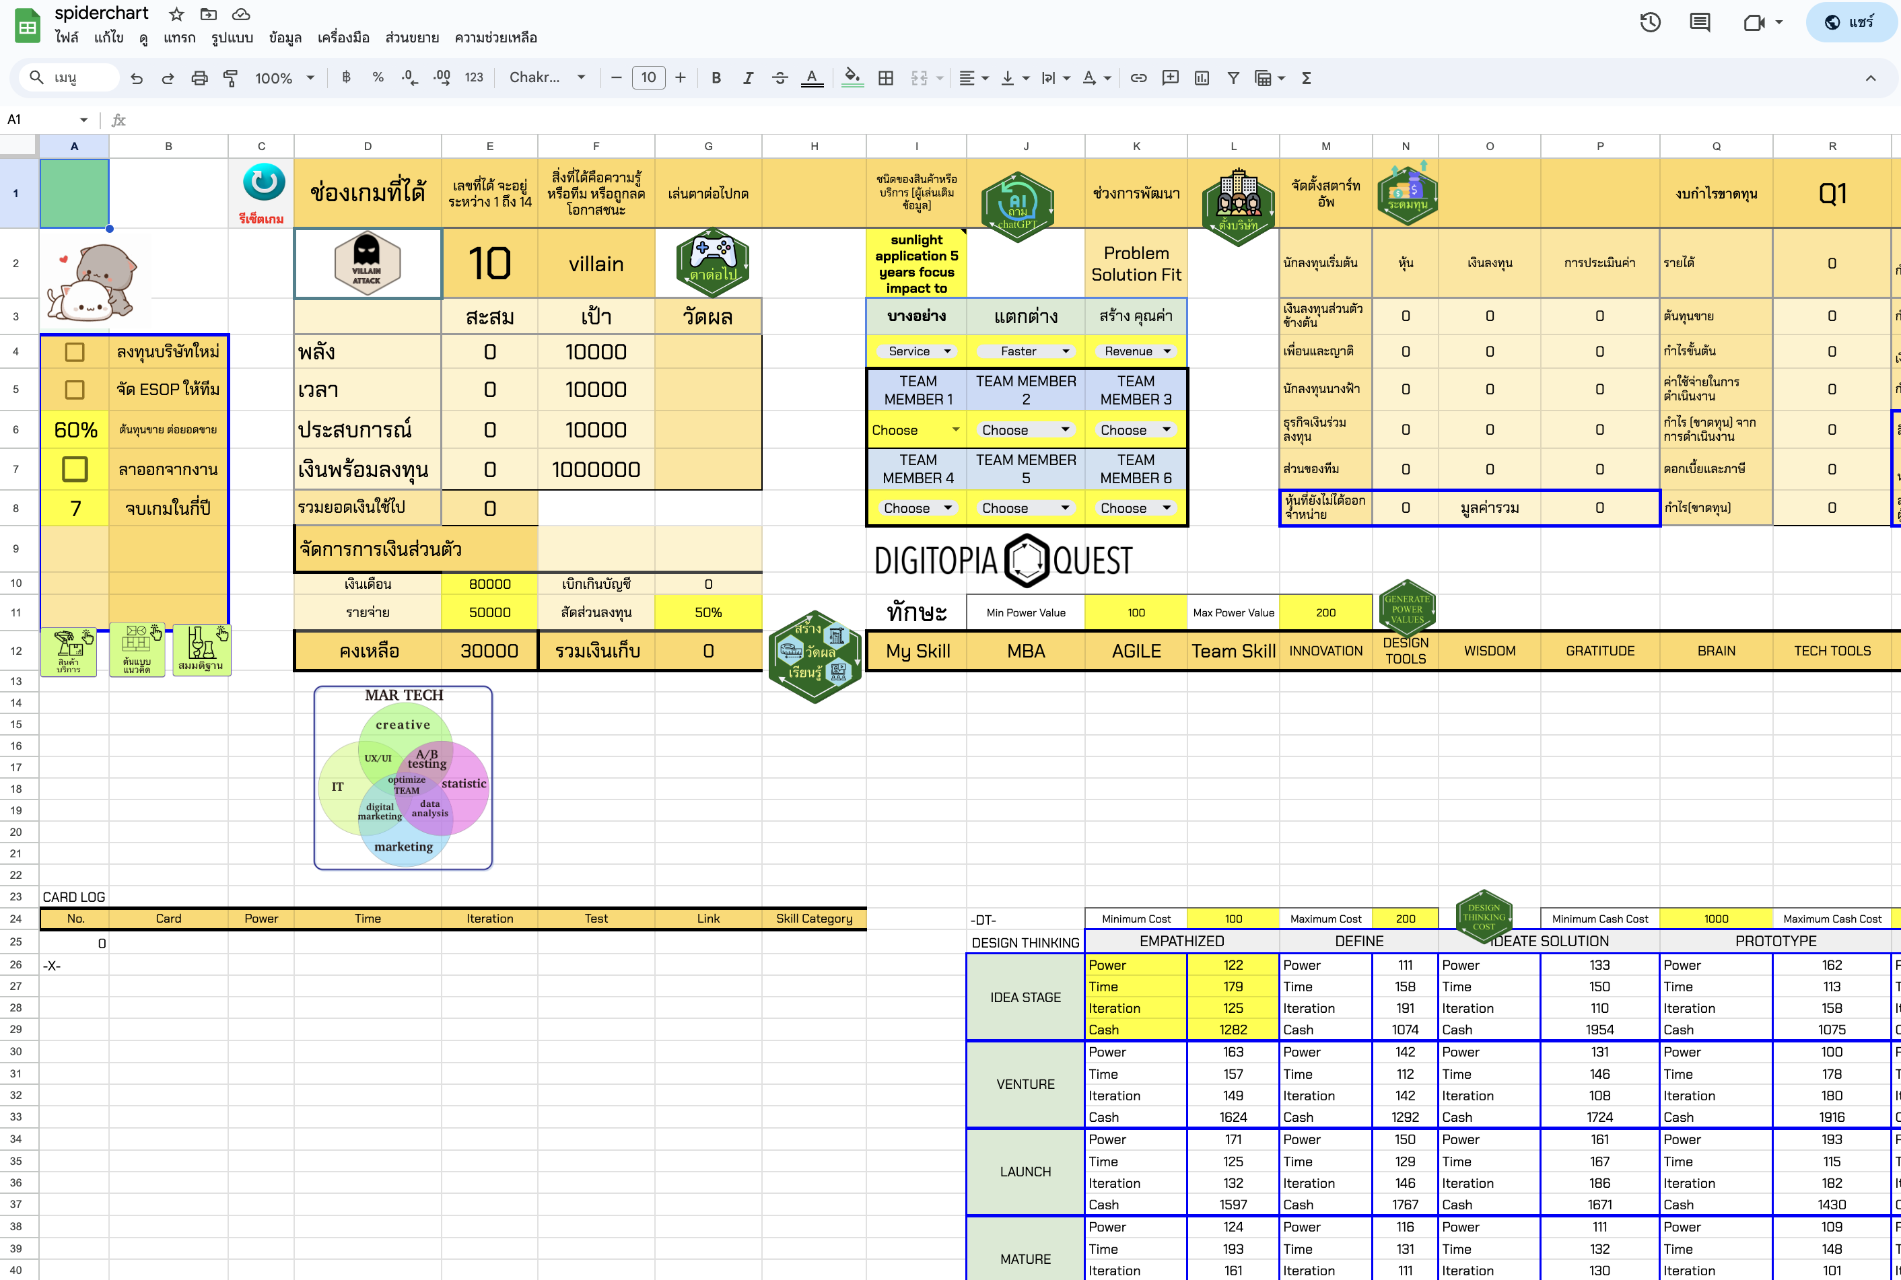
Task: Open version history clock icon
Action: click(1651, 22)
